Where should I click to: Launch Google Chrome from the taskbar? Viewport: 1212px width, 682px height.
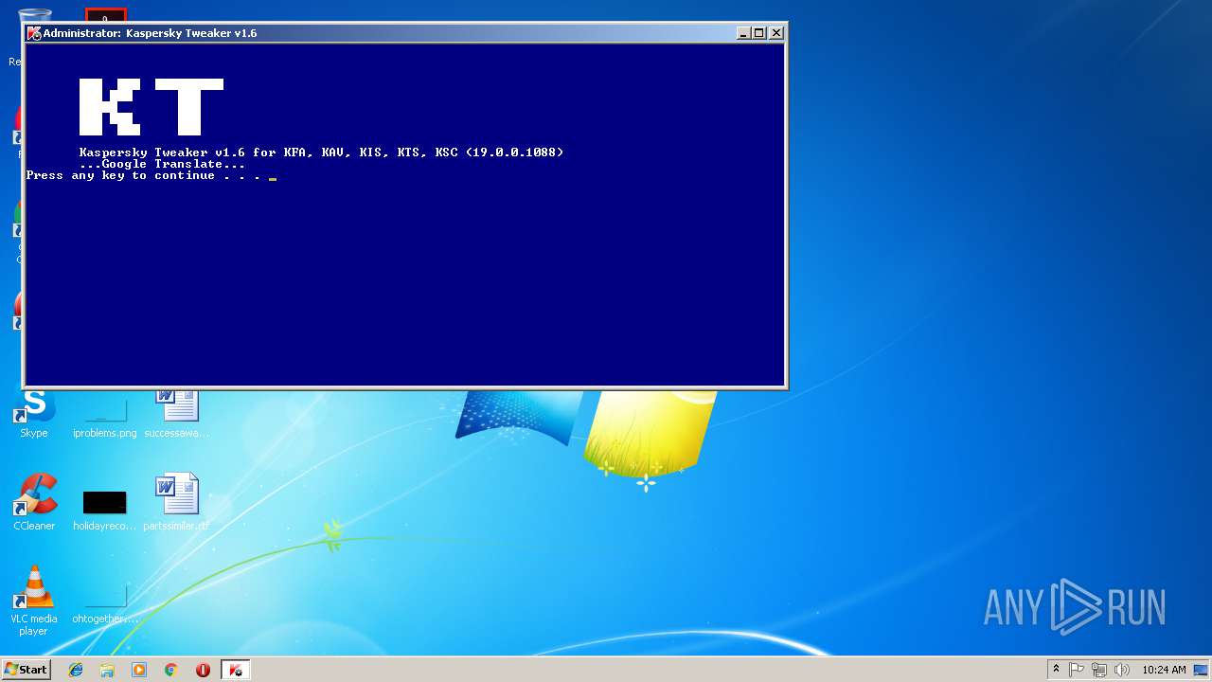(x=171, y=670)
